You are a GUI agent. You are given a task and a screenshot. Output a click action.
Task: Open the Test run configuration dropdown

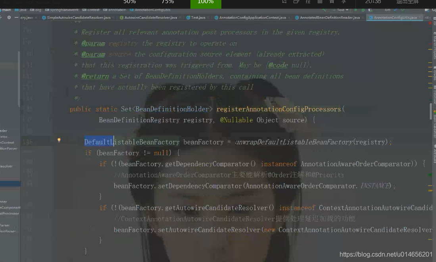(x=340, y=10)
